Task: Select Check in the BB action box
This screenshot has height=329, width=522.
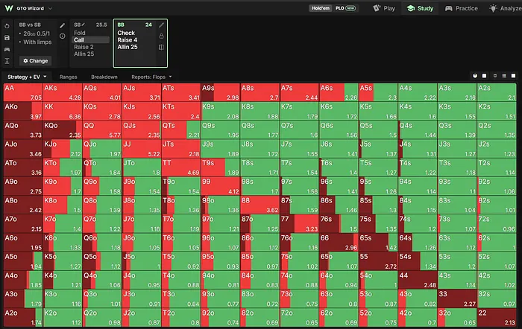Action: click(126, 33)
